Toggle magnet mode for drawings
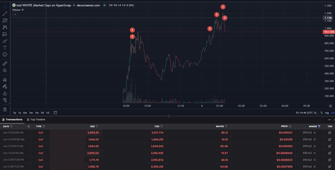 pyautogui.click(x=5, y=80)
